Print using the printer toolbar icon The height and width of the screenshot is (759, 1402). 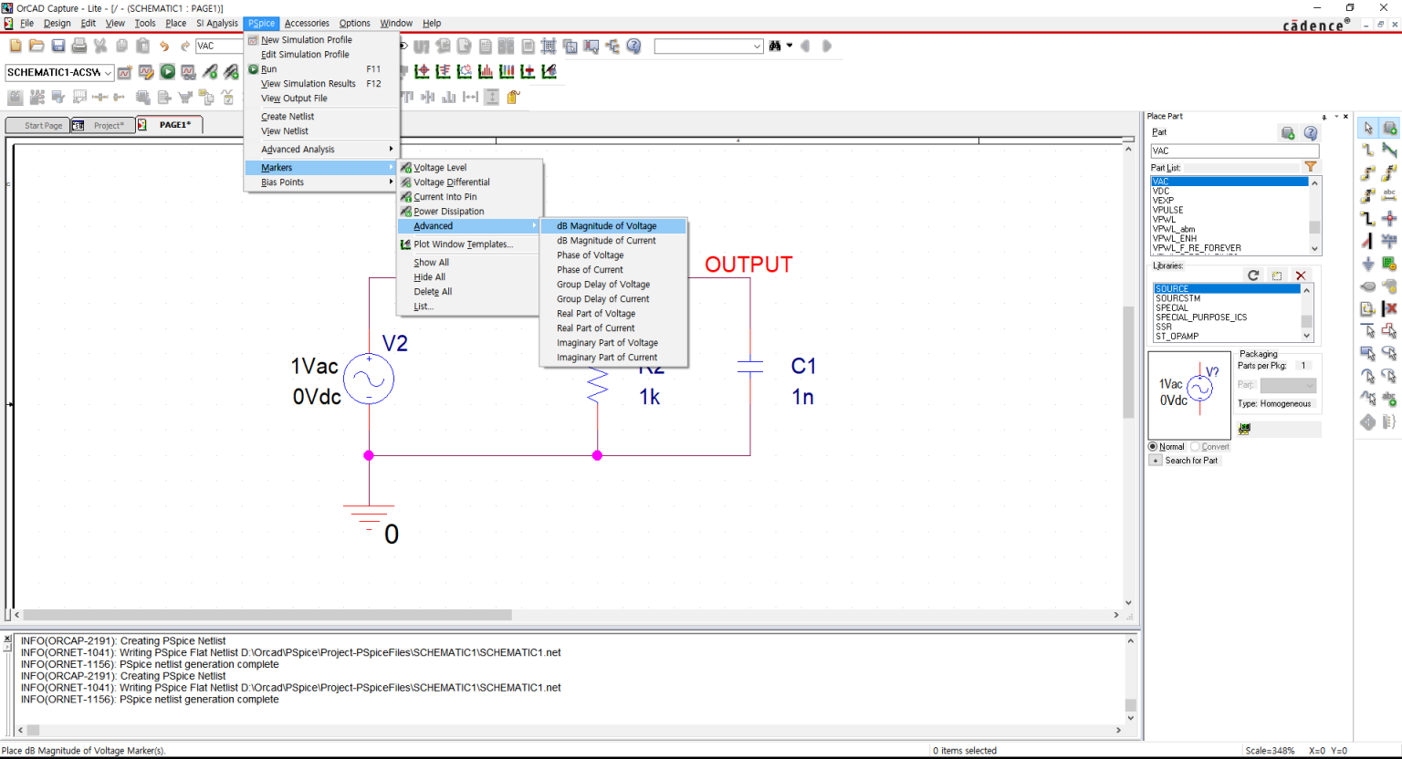79,46
